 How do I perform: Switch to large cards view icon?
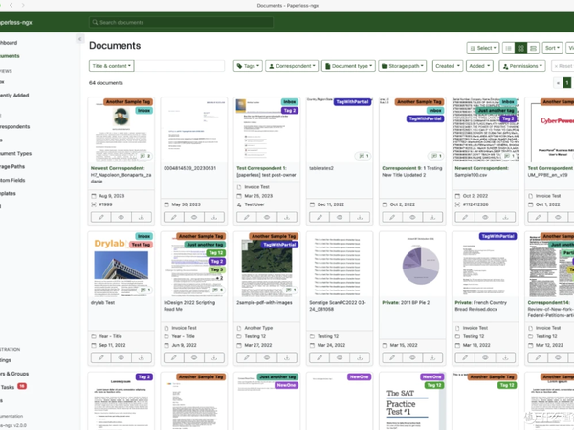[x=533, y=48]
